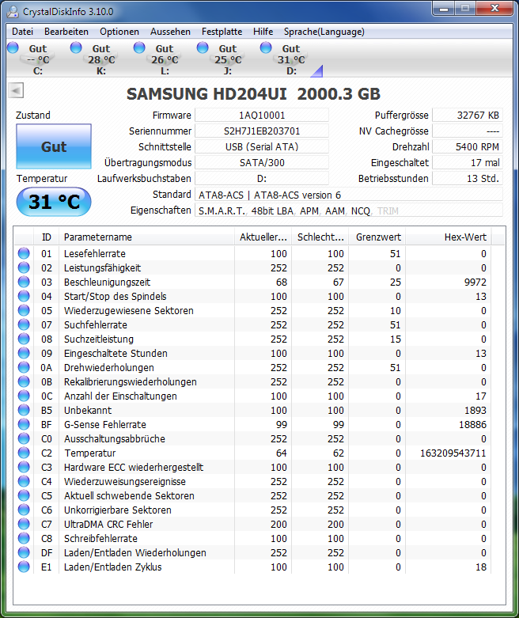Click the ID column header
The image size is (519, 618).
[46, 237]
